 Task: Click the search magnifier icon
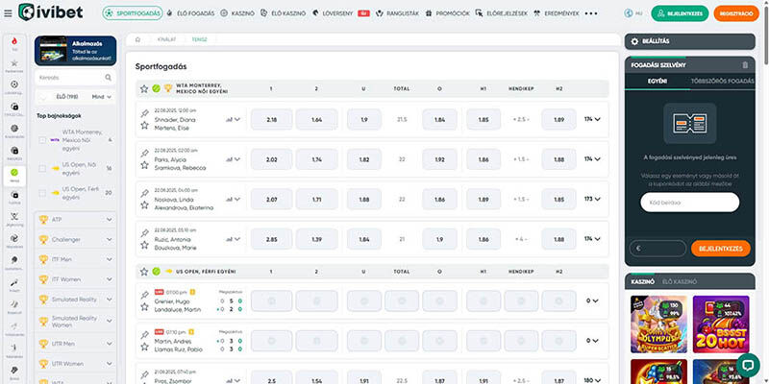click(x=108, y=78)
